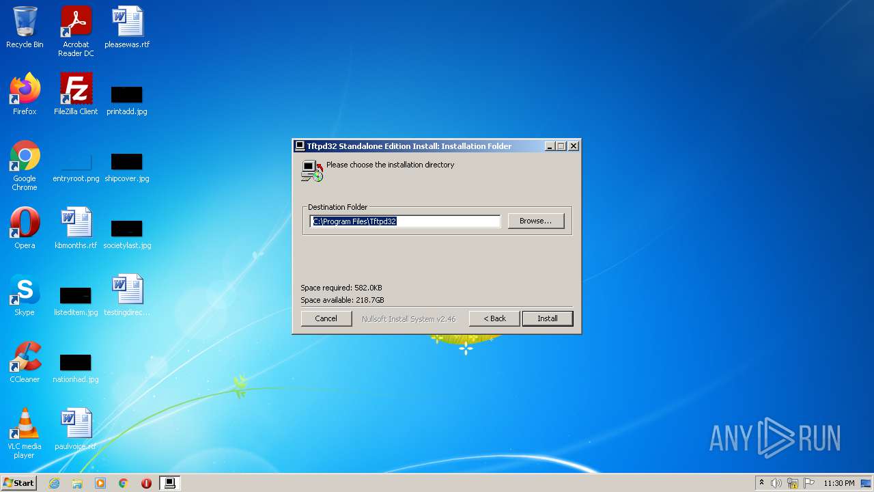The width and height of the screenshot is (874, 492).
Task: Launch the CCleaner desktop shortcut
Action: (25, 362)
